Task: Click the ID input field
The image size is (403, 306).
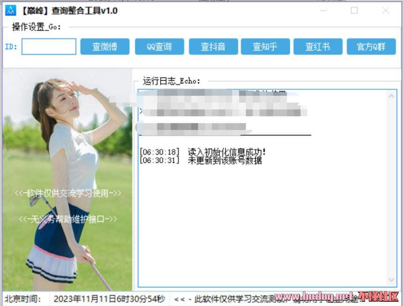Action: [49, 46]
